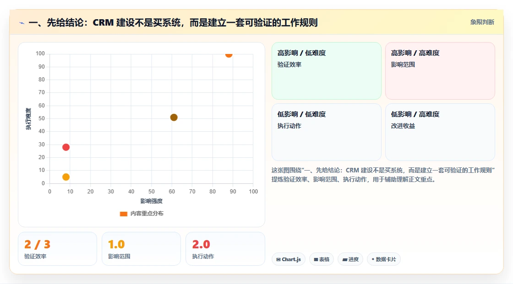Image resolution: width=513 pixels, height=284 pixels.
Task: Click the main heading about CRM 建设
Action: point(173,22)
